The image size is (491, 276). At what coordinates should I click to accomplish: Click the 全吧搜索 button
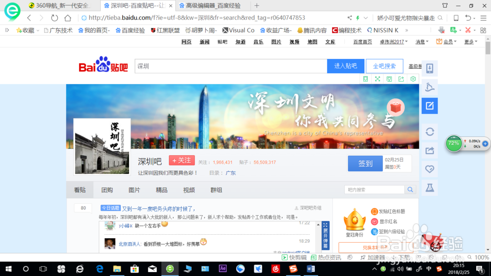click(384, 66)
